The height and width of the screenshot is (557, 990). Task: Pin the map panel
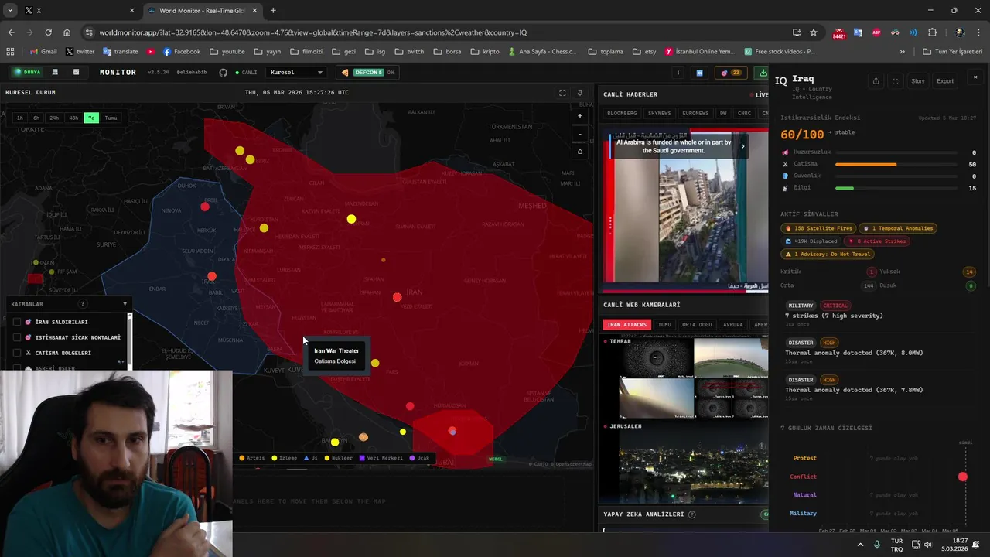click(x=579, y=93)
